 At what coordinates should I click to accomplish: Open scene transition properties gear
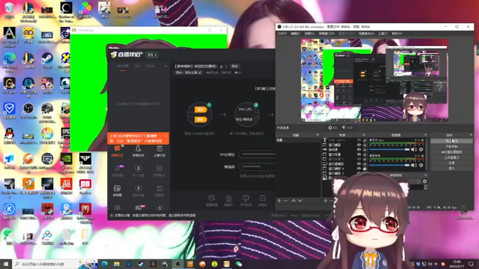click(425, 181)
